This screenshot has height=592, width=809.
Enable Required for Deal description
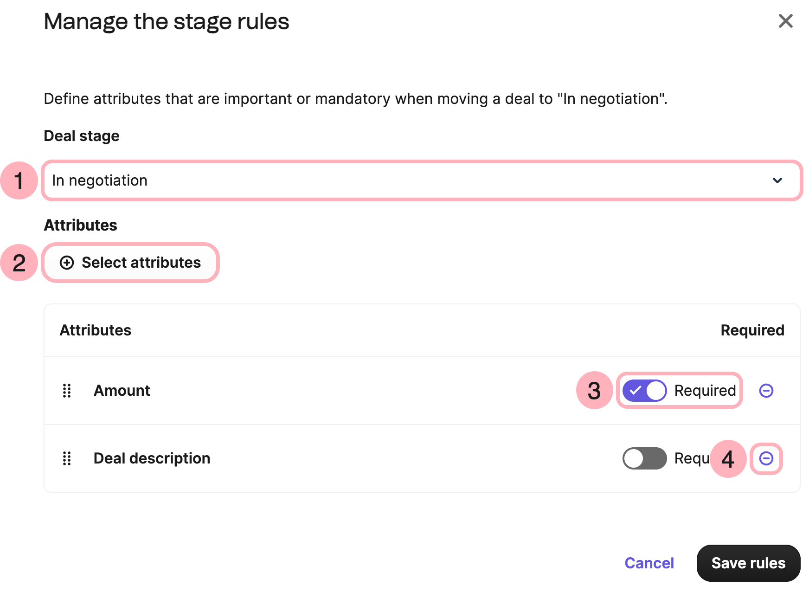coord(644,458)
